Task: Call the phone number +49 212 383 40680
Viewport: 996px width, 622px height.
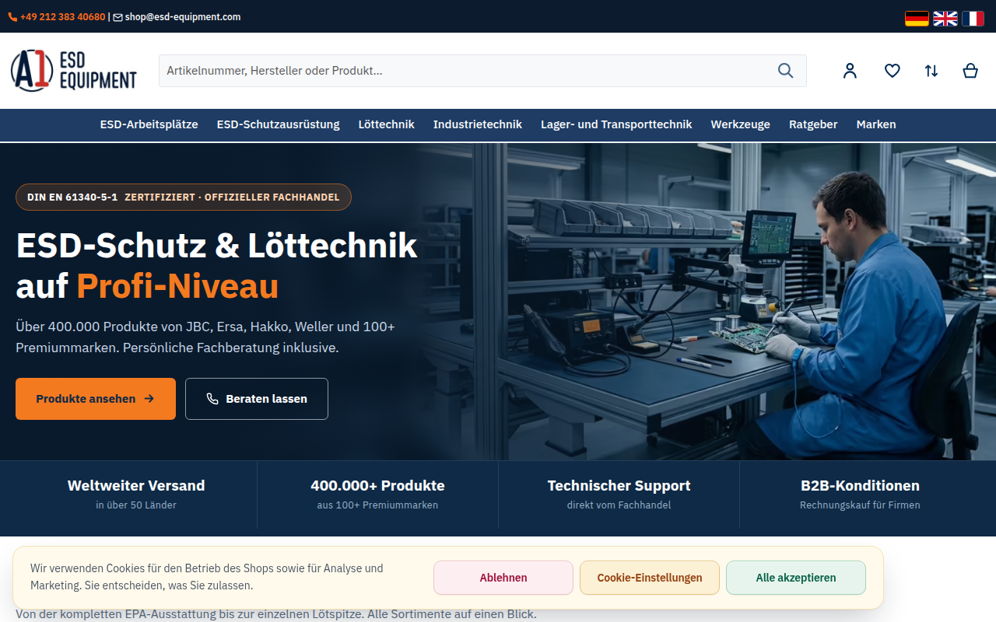Action: (x=63, y=17)
